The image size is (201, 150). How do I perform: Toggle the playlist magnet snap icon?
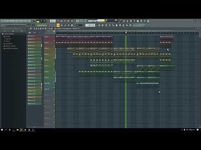click(31, 28)
